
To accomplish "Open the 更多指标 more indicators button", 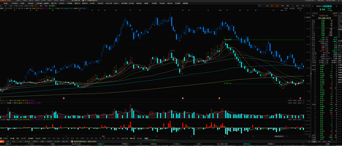I will 140,138.
